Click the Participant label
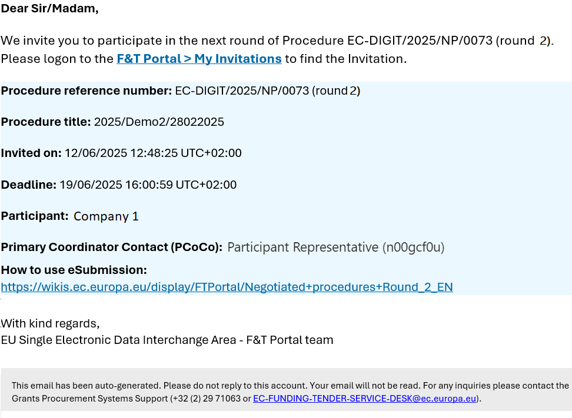The height and width of the screenshot is (418, 572). tap(35, 216)
